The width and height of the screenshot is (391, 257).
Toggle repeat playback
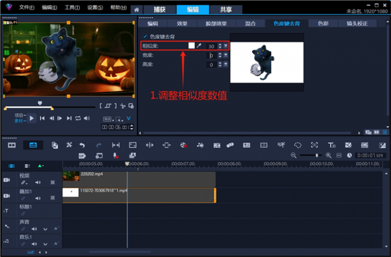point(78,118)
